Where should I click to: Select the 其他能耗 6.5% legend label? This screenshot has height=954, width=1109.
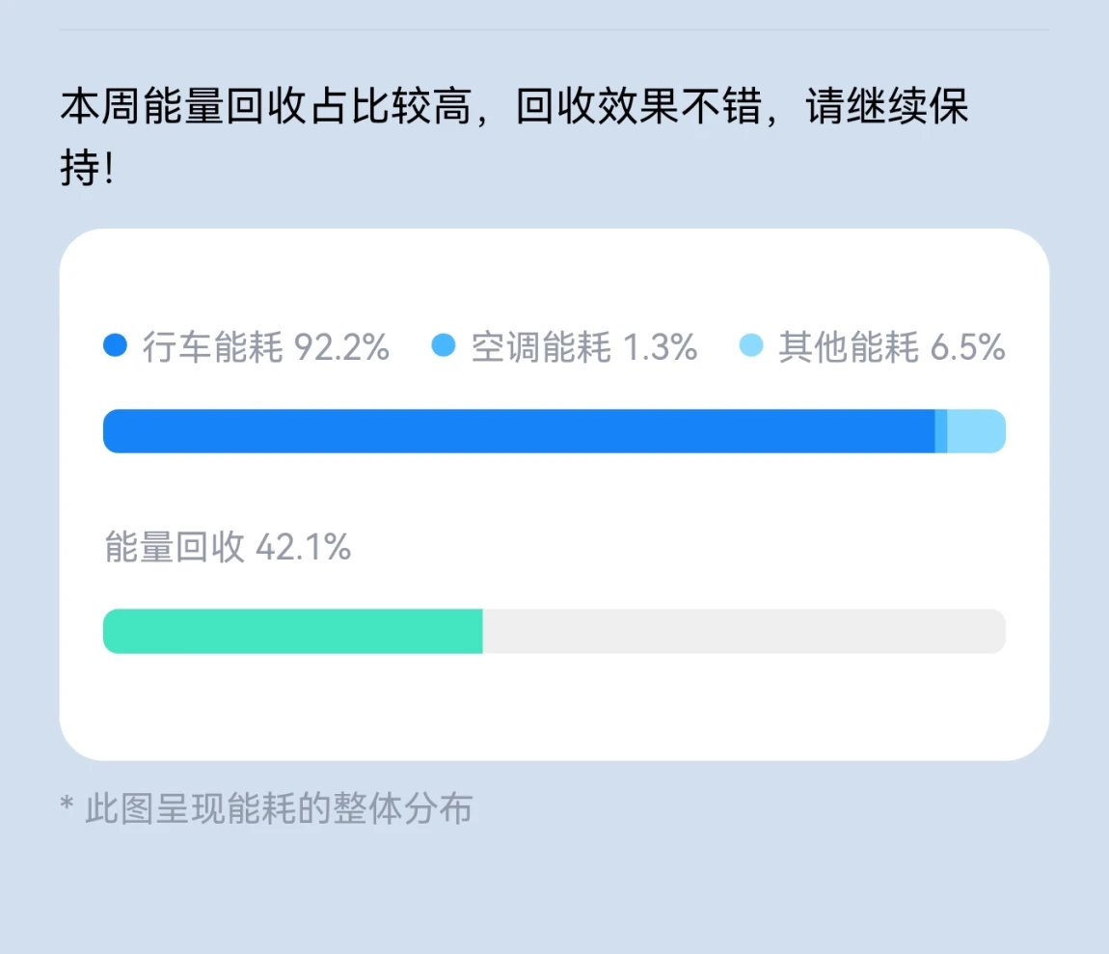(x=892, y=347)
